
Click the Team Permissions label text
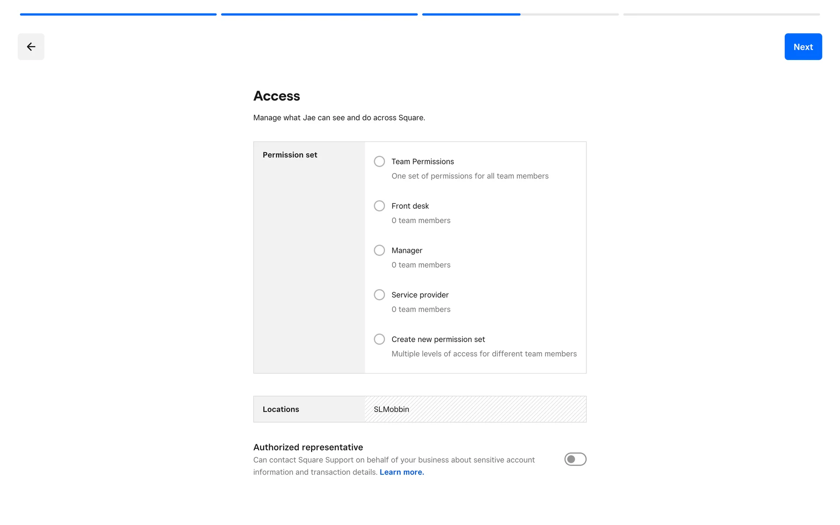pos(423,161)
